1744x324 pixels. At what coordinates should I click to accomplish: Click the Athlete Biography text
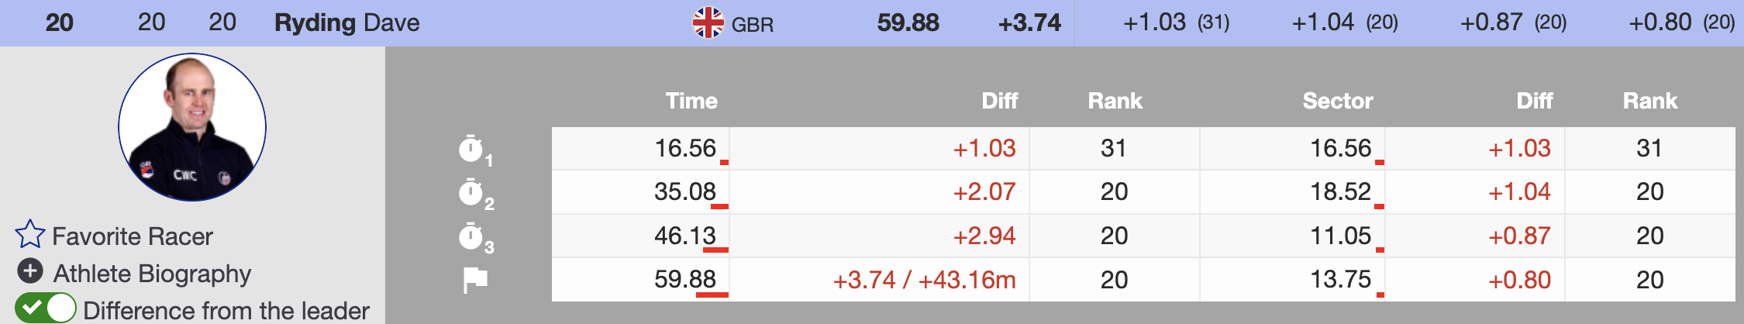152,273
